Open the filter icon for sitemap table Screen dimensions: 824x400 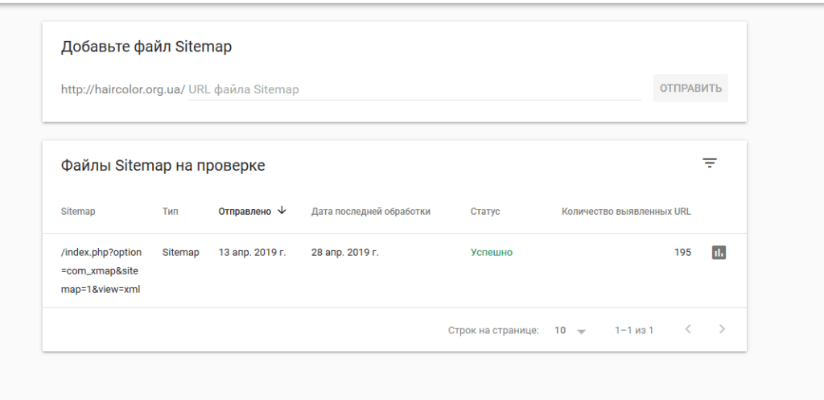coord(710,163)
